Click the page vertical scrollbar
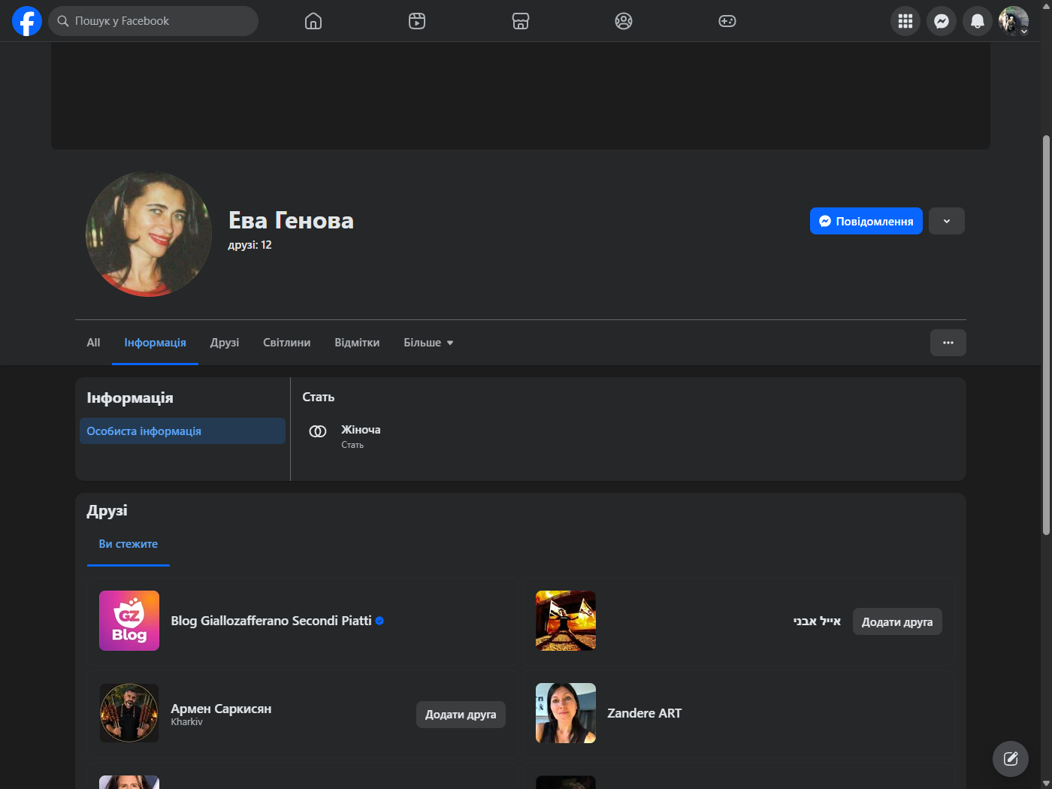This screenshot has height=789, width=1052. 1046,334
